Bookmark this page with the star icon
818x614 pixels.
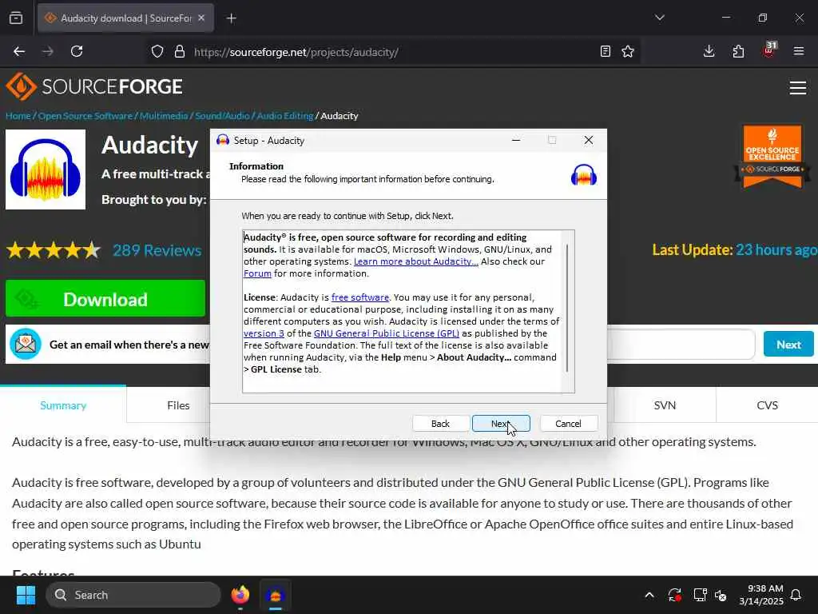[x=628, y=51]
